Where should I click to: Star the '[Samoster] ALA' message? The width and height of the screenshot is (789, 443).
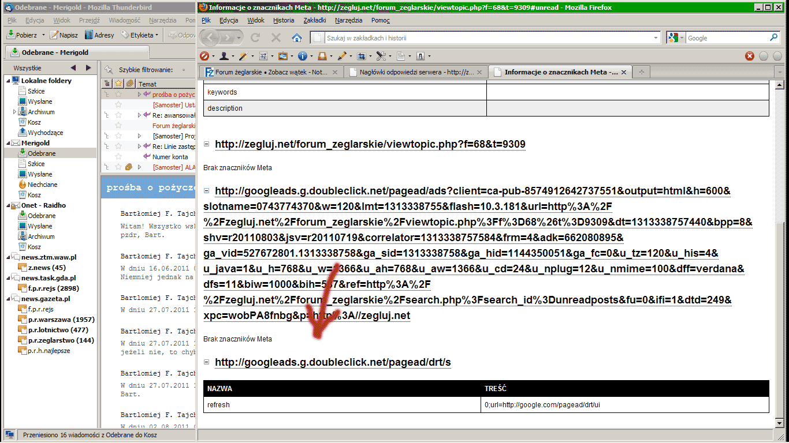(118, 167)
